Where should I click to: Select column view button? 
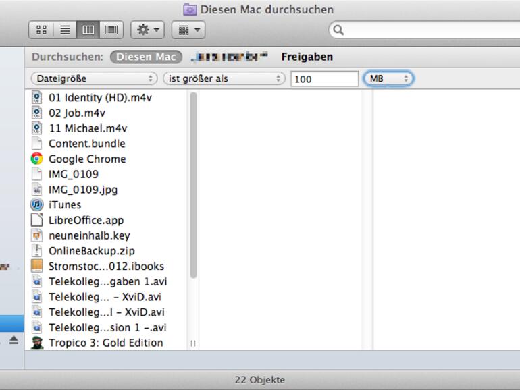click(x=88, y=30)
